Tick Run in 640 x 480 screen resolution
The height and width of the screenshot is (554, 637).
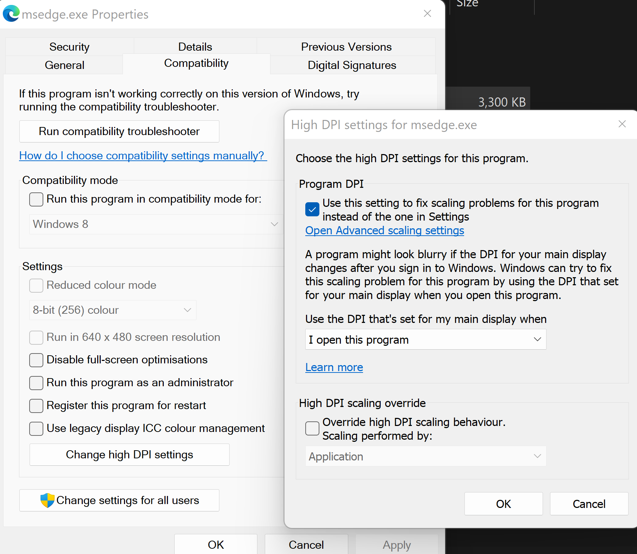36,337
